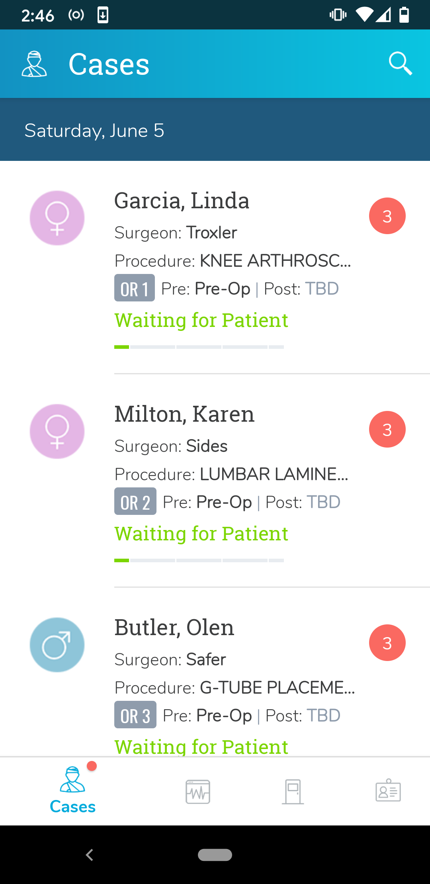
Task: Tap Garcia, Linda's red 3 badge
Action: point(387,216)
